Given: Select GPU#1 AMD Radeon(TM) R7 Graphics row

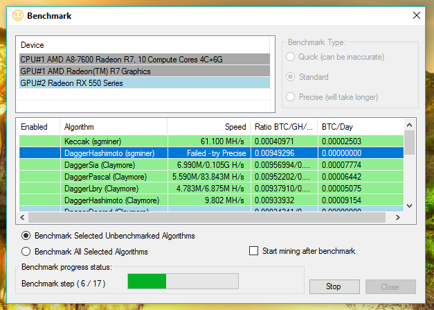Looking at the screenshot, I should (145, 71).
